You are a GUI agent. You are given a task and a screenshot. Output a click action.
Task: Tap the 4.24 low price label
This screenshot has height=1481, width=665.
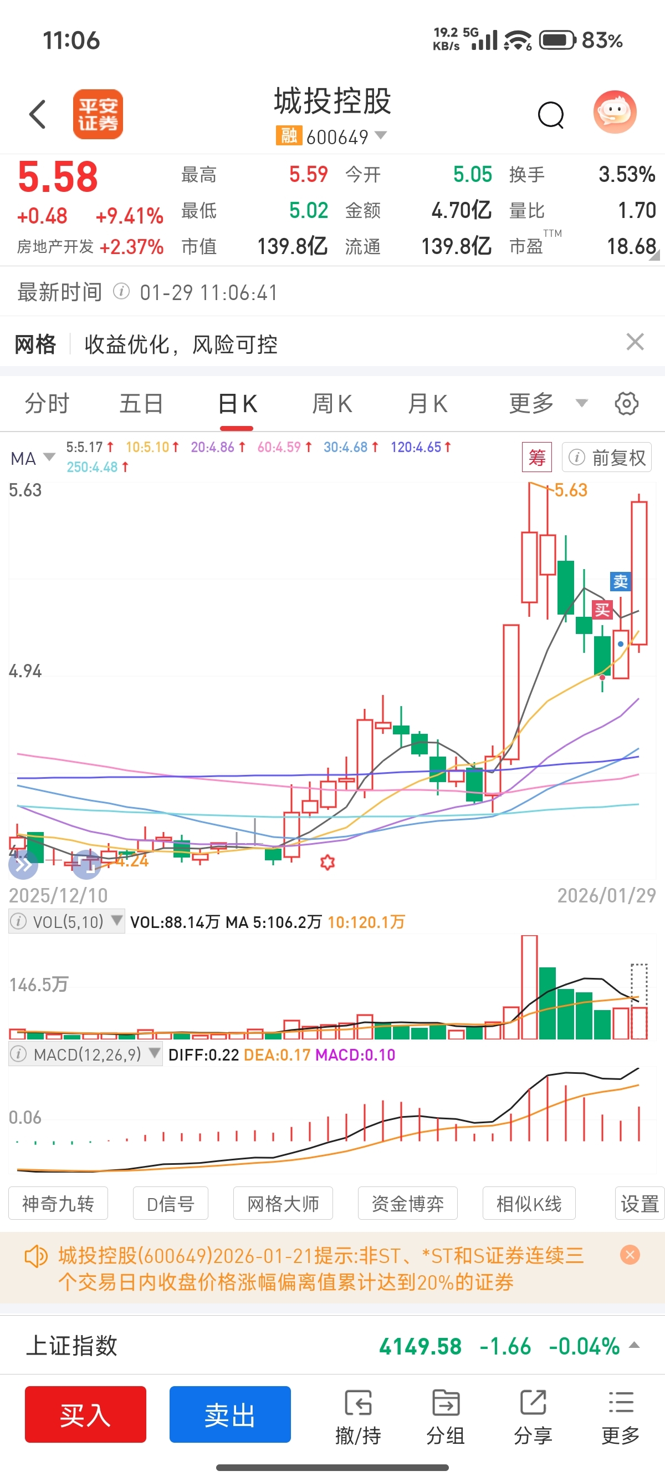(131, 861)
